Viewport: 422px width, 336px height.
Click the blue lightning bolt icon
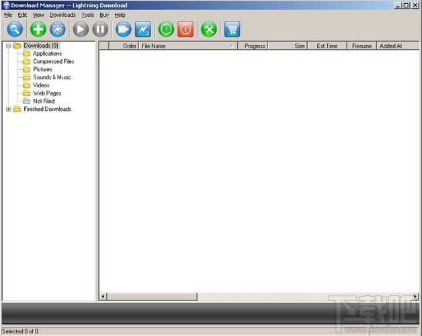click(143, 29)
